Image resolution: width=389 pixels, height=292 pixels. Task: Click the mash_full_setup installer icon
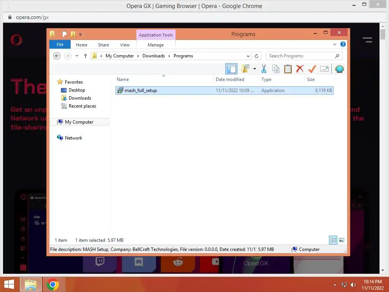point(120,90)
